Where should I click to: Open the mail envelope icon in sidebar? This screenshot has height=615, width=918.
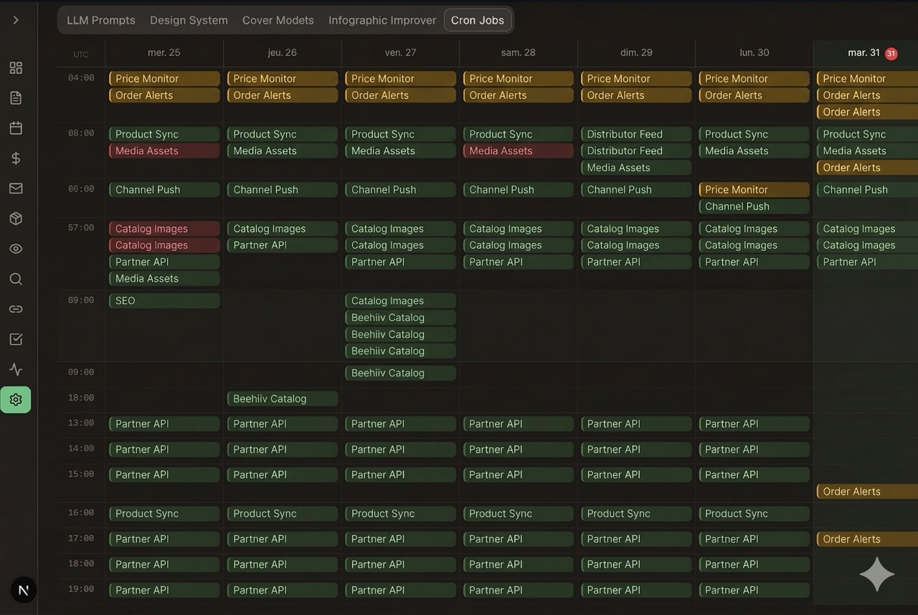pyautogui.click(x=16, y=189)
